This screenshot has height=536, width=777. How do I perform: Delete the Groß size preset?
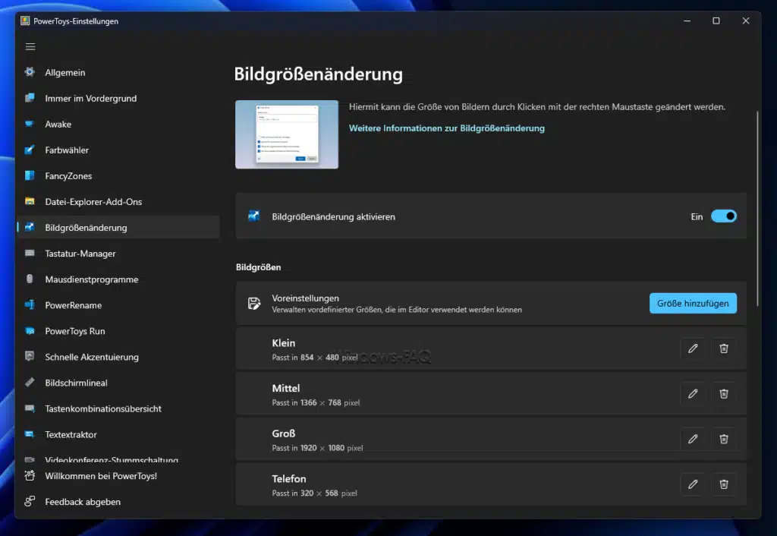pos(723,439)
